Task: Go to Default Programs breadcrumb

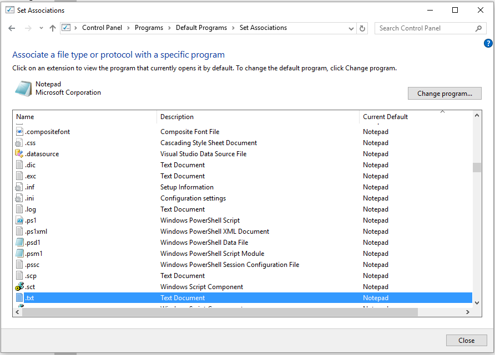Action: click(201, 28)
